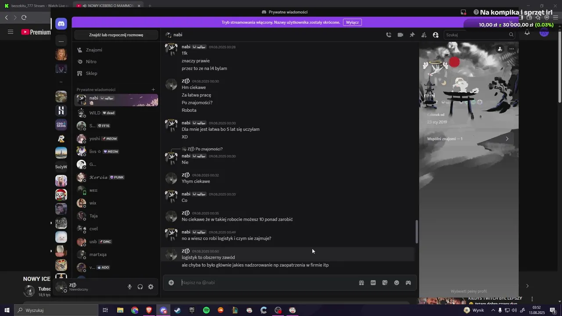Click Znajdź lub rozpocznij rozmowę button
The height and width of the screenshot is (316, 562).
(x=116, y=35)
